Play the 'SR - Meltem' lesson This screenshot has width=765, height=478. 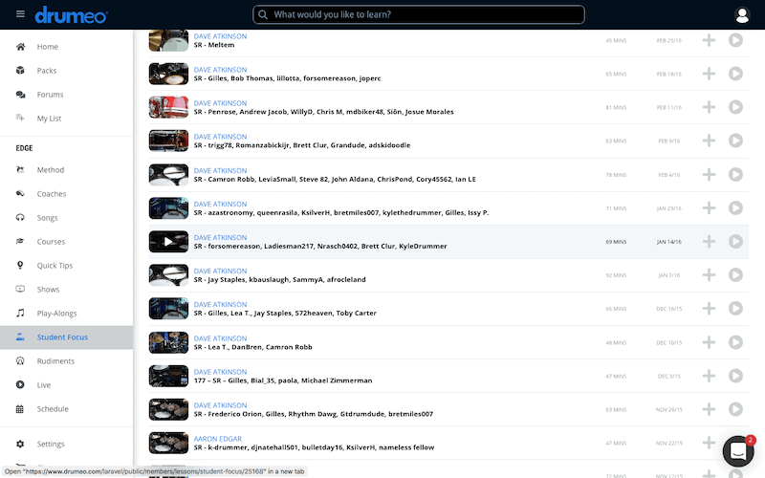[735, 40]
